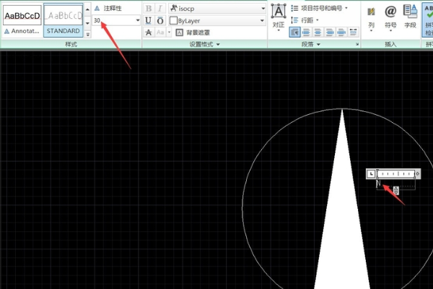Expand the text style gallery list
433x289 pixels.
tap(88, 33)
